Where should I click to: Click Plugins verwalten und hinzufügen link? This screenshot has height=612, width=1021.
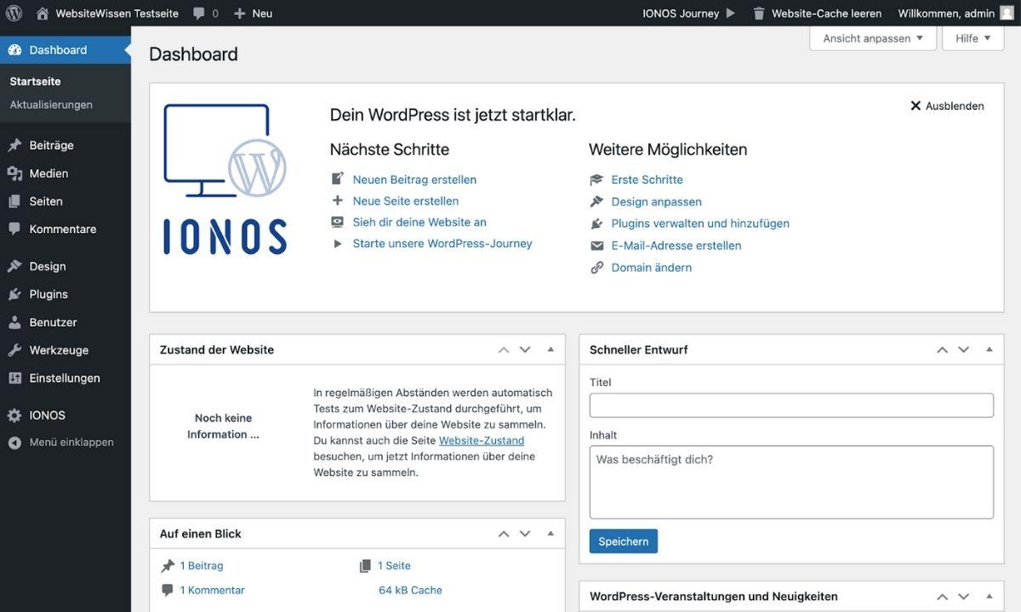click(700, 224)
